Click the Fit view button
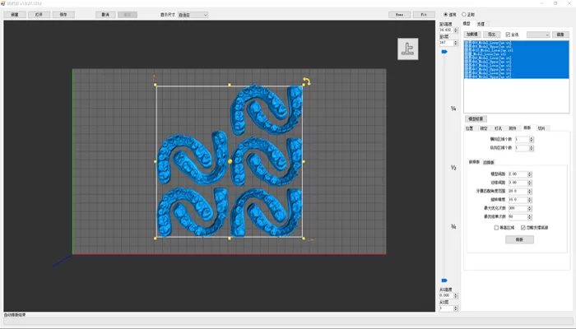576x329 pixels. (425, 15)
